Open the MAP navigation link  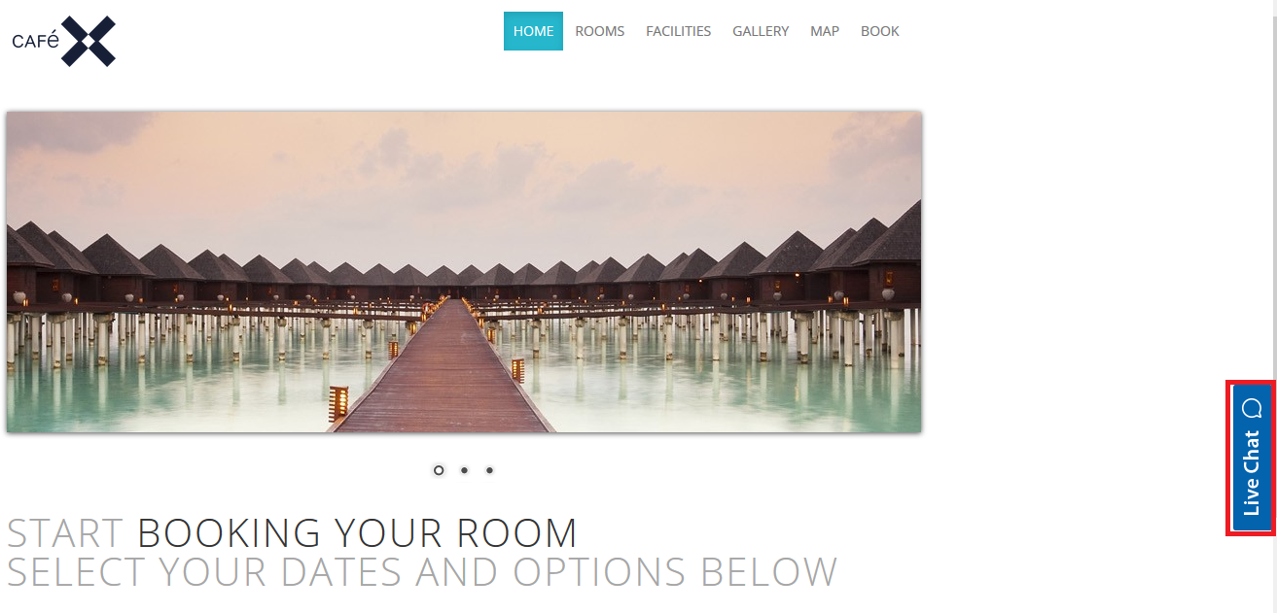(825, 31)
